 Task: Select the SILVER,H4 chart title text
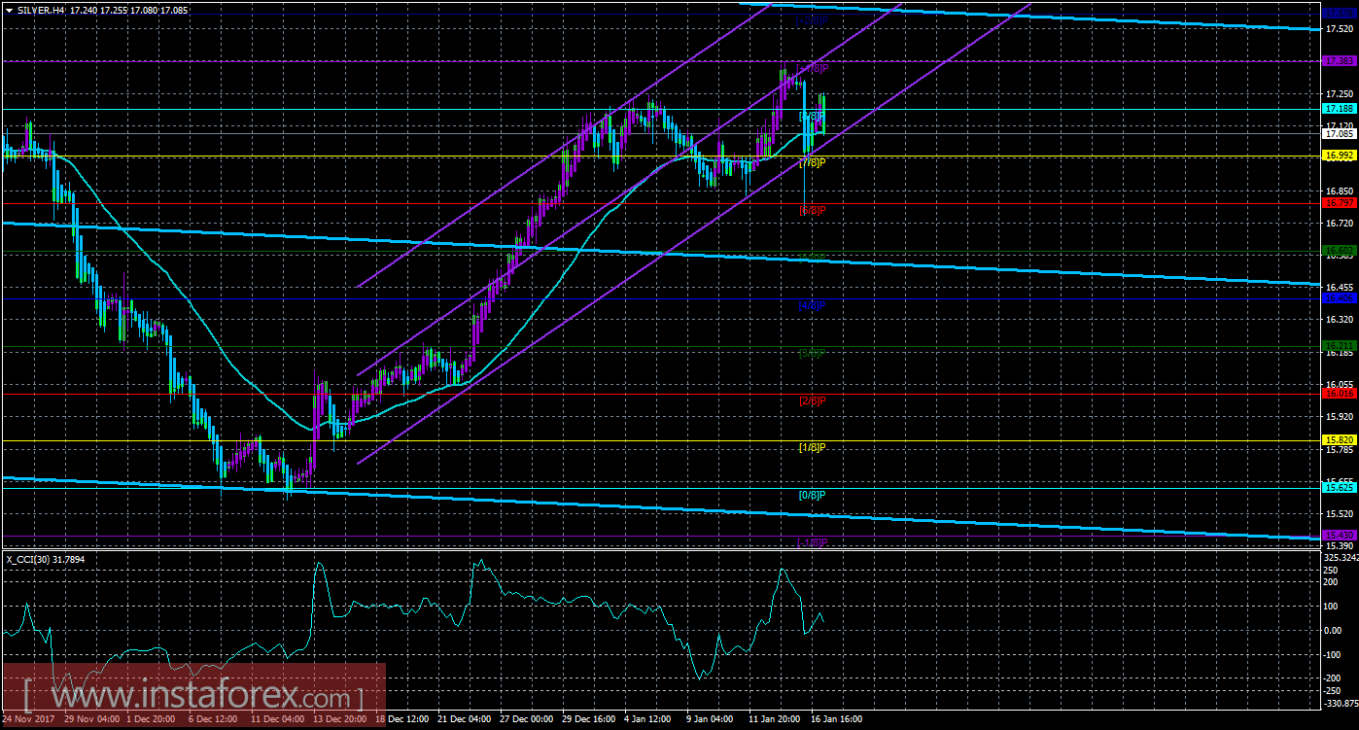40,9
